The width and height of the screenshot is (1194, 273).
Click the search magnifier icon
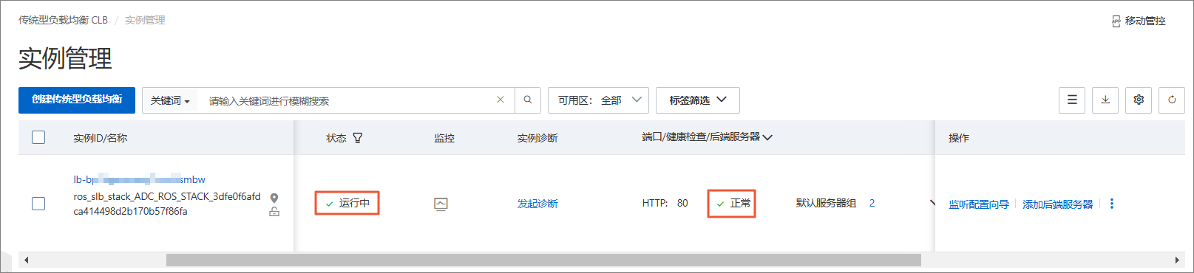528,100
